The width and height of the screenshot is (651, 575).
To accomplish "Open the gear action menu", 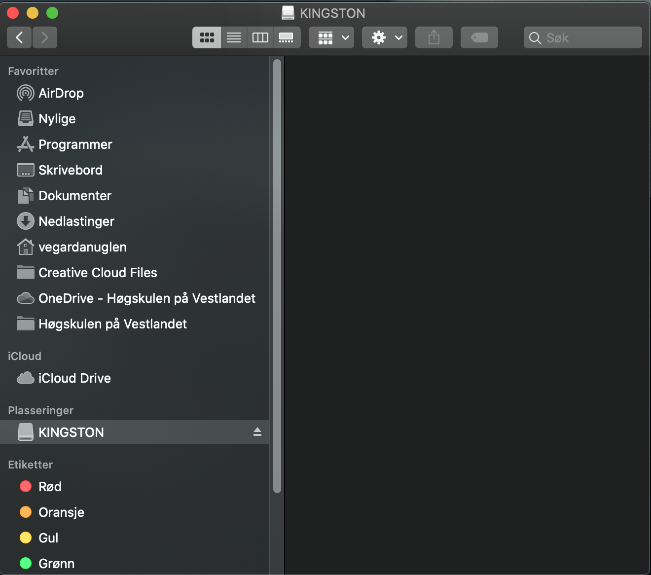I will click(x=385, y=37).
